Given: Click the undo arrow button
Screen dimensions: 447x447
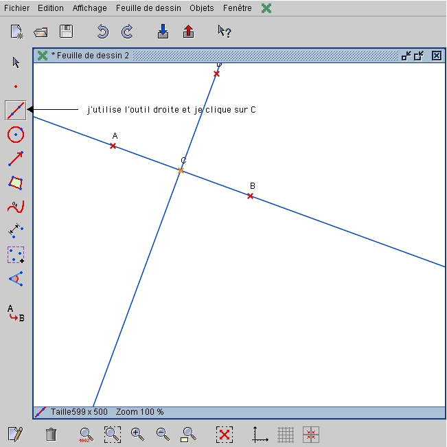Looking at the screenshot, I should point(103,32).
